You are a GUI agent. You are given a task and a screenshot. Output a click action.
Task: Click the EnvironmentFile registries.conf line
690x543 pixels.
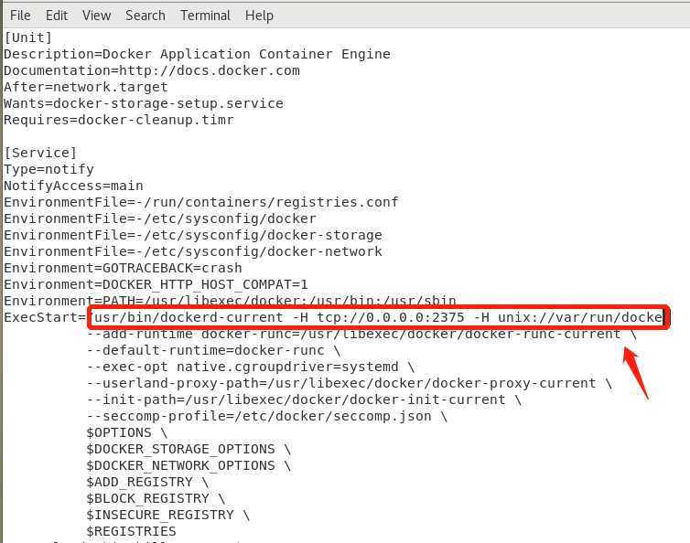(x=201, y=202)
